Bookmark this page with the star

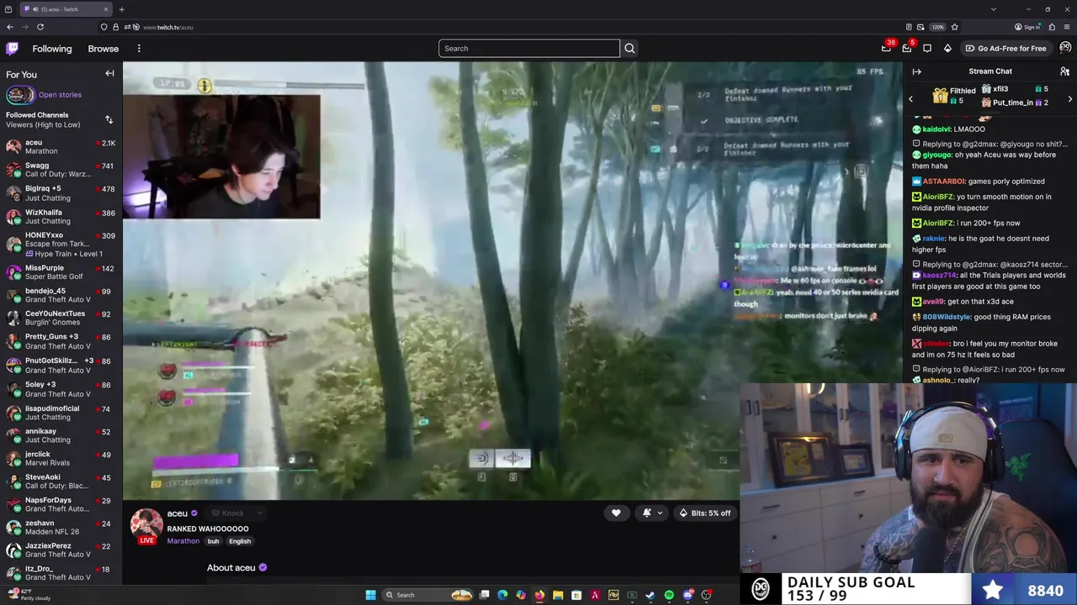(954, 27)
